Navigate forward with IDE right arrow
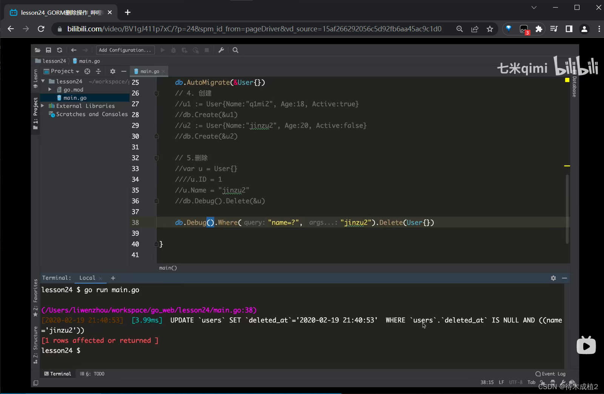This screenshot has height=394, width=604. [x=85, y=50]
